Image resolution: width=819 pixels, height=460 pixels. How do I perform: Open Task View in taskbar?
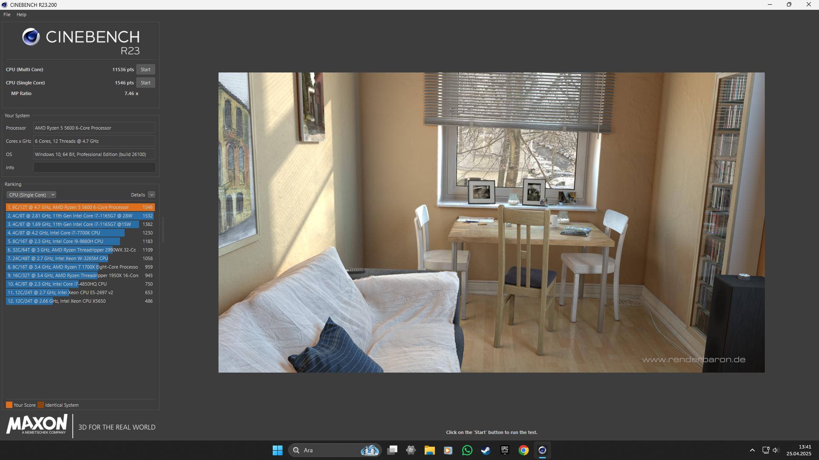[392, 450]
